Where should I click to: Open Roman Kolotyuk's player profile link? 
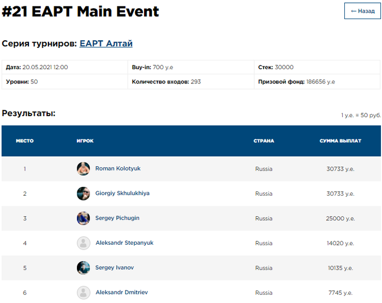tap(118, 169)
